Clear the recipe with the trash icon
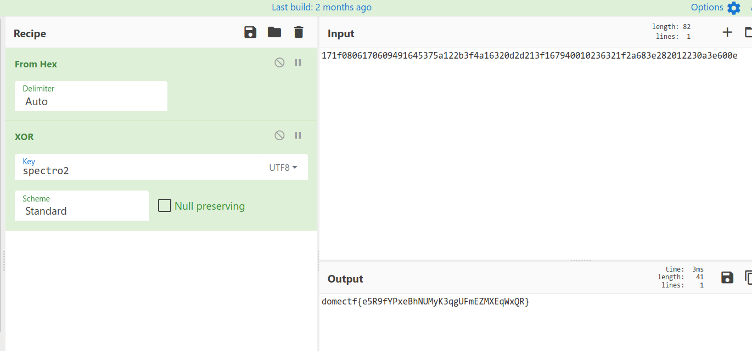 tap(299, 32)
